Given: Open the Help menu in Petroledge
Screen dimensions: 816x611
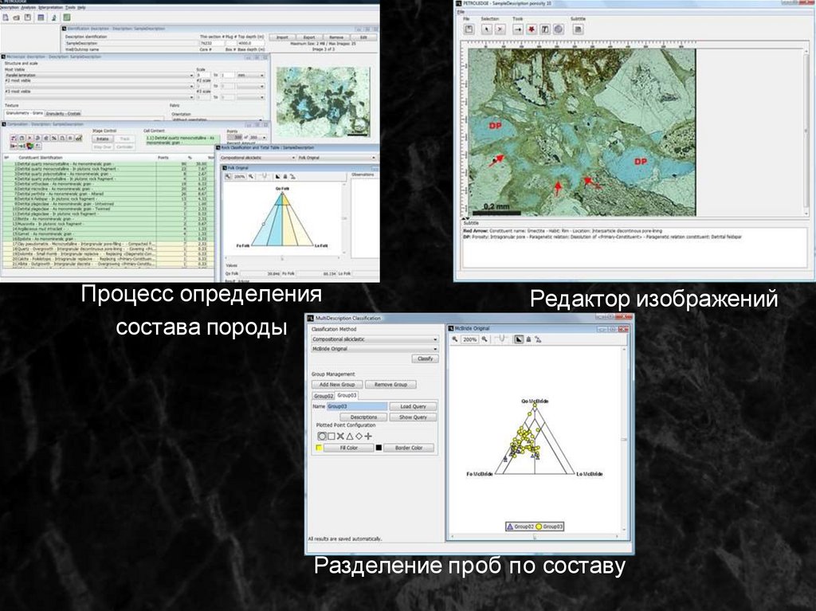Looking at the screenshot, I should click(82, 8).
